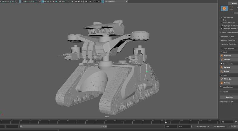Screen dimensions: 238x131
Task: Toggle isolate select icon
Action: 72,1
